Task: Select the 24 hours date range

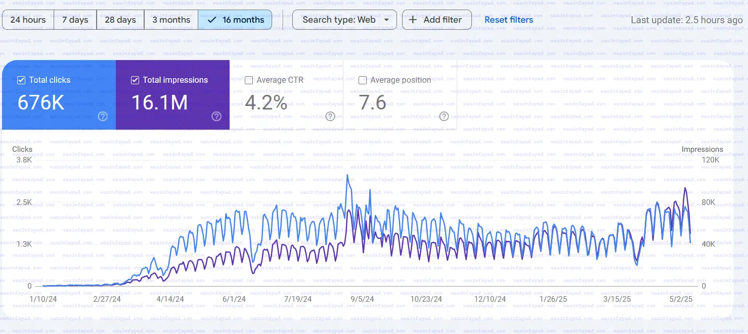Action: pyautogui.click(x=28, y=20)
